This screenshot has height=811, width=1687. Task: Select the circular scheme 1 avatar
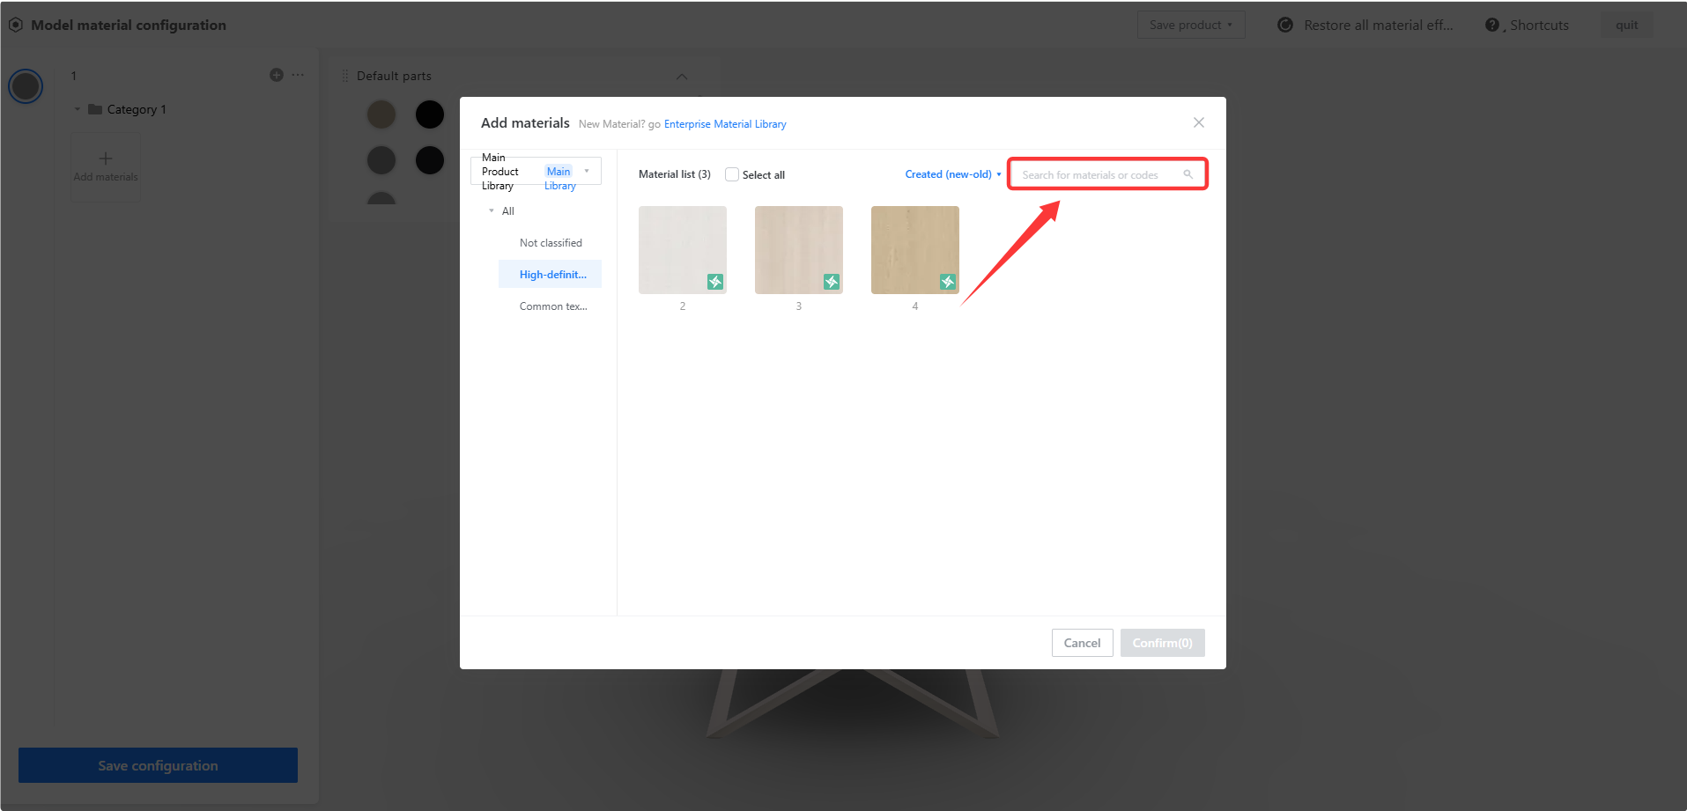(x=26, y=86)
